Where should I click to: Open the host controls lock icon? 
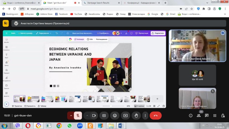tap(223, 116)
